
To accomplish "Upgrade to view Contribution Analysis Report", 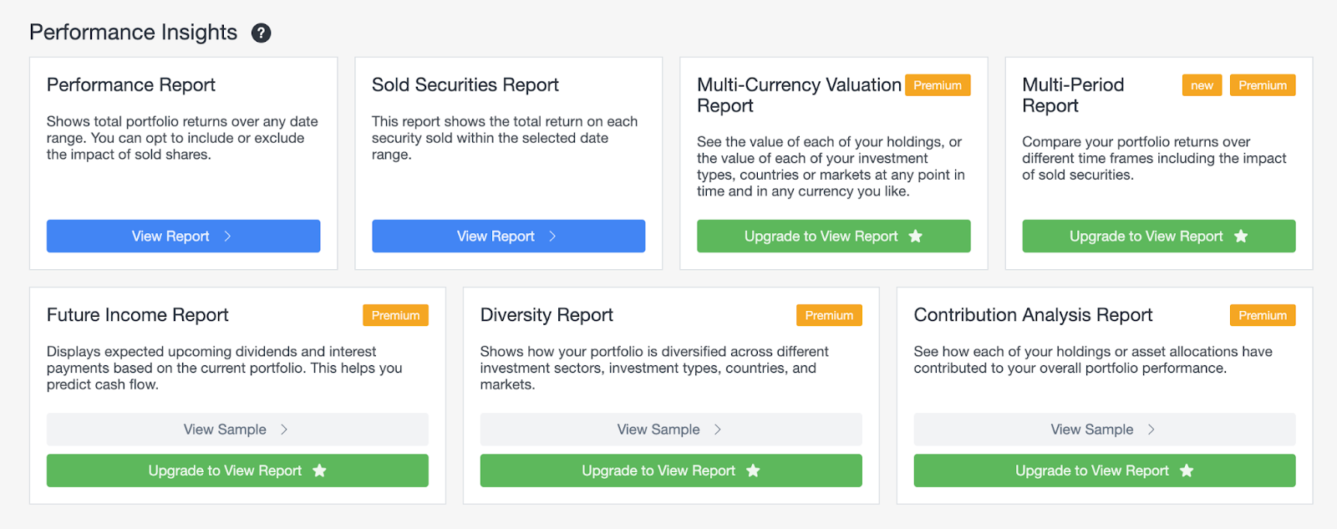I will 1104,471.
